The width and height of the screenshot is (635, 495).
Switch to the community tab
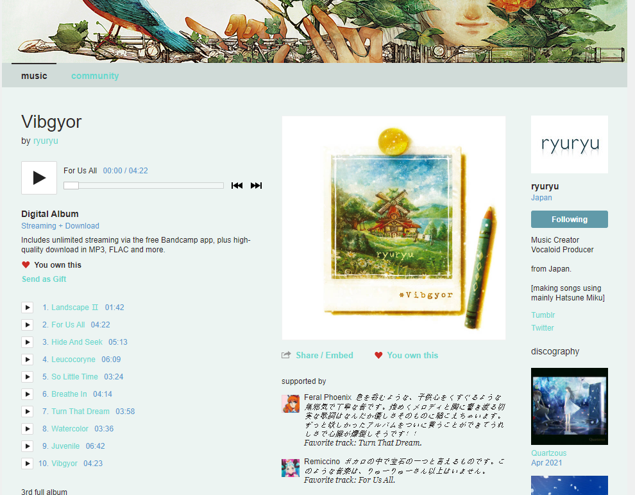(x=95, y=76)
